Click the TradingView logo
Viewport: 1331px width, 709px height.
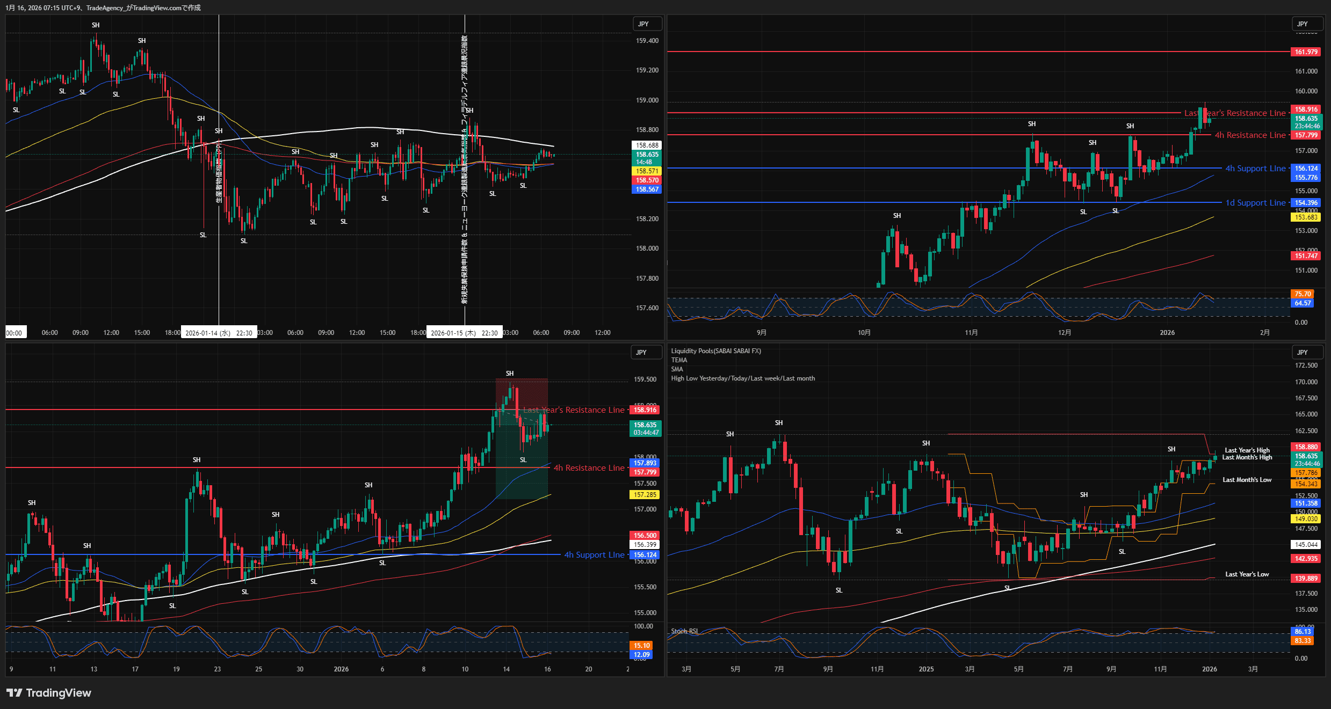click(x=49, y=693)
